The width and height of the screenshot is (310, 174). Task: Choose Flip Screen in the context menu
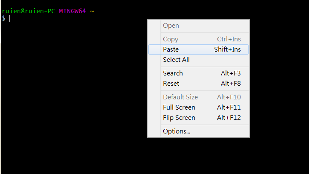pyautogui.click(x=179, y=118)
